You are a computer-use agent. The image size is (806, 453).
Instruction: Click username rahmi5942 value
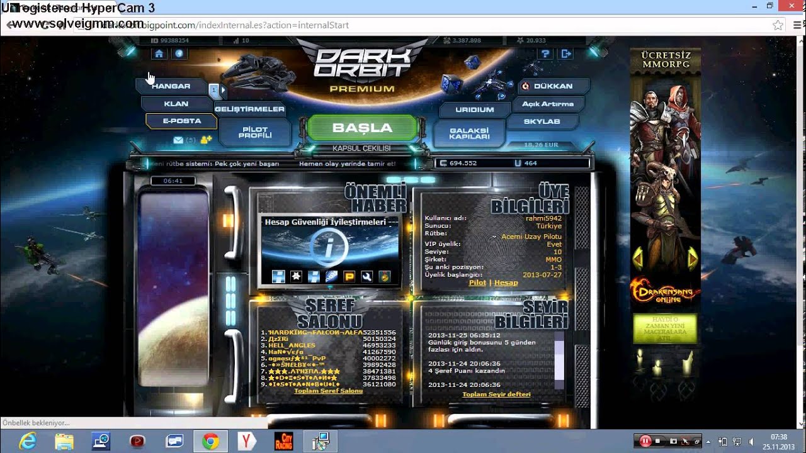543,218
